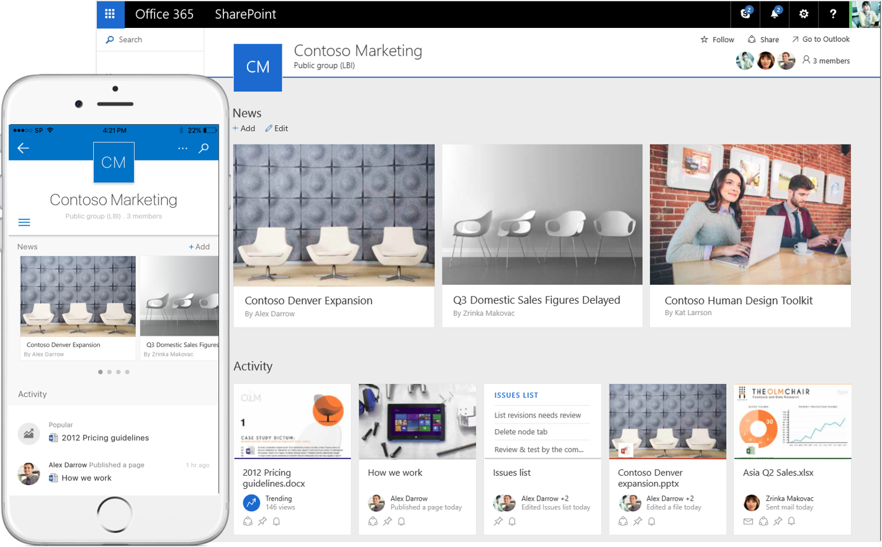Tap + Add news on phone

[199, 247]
